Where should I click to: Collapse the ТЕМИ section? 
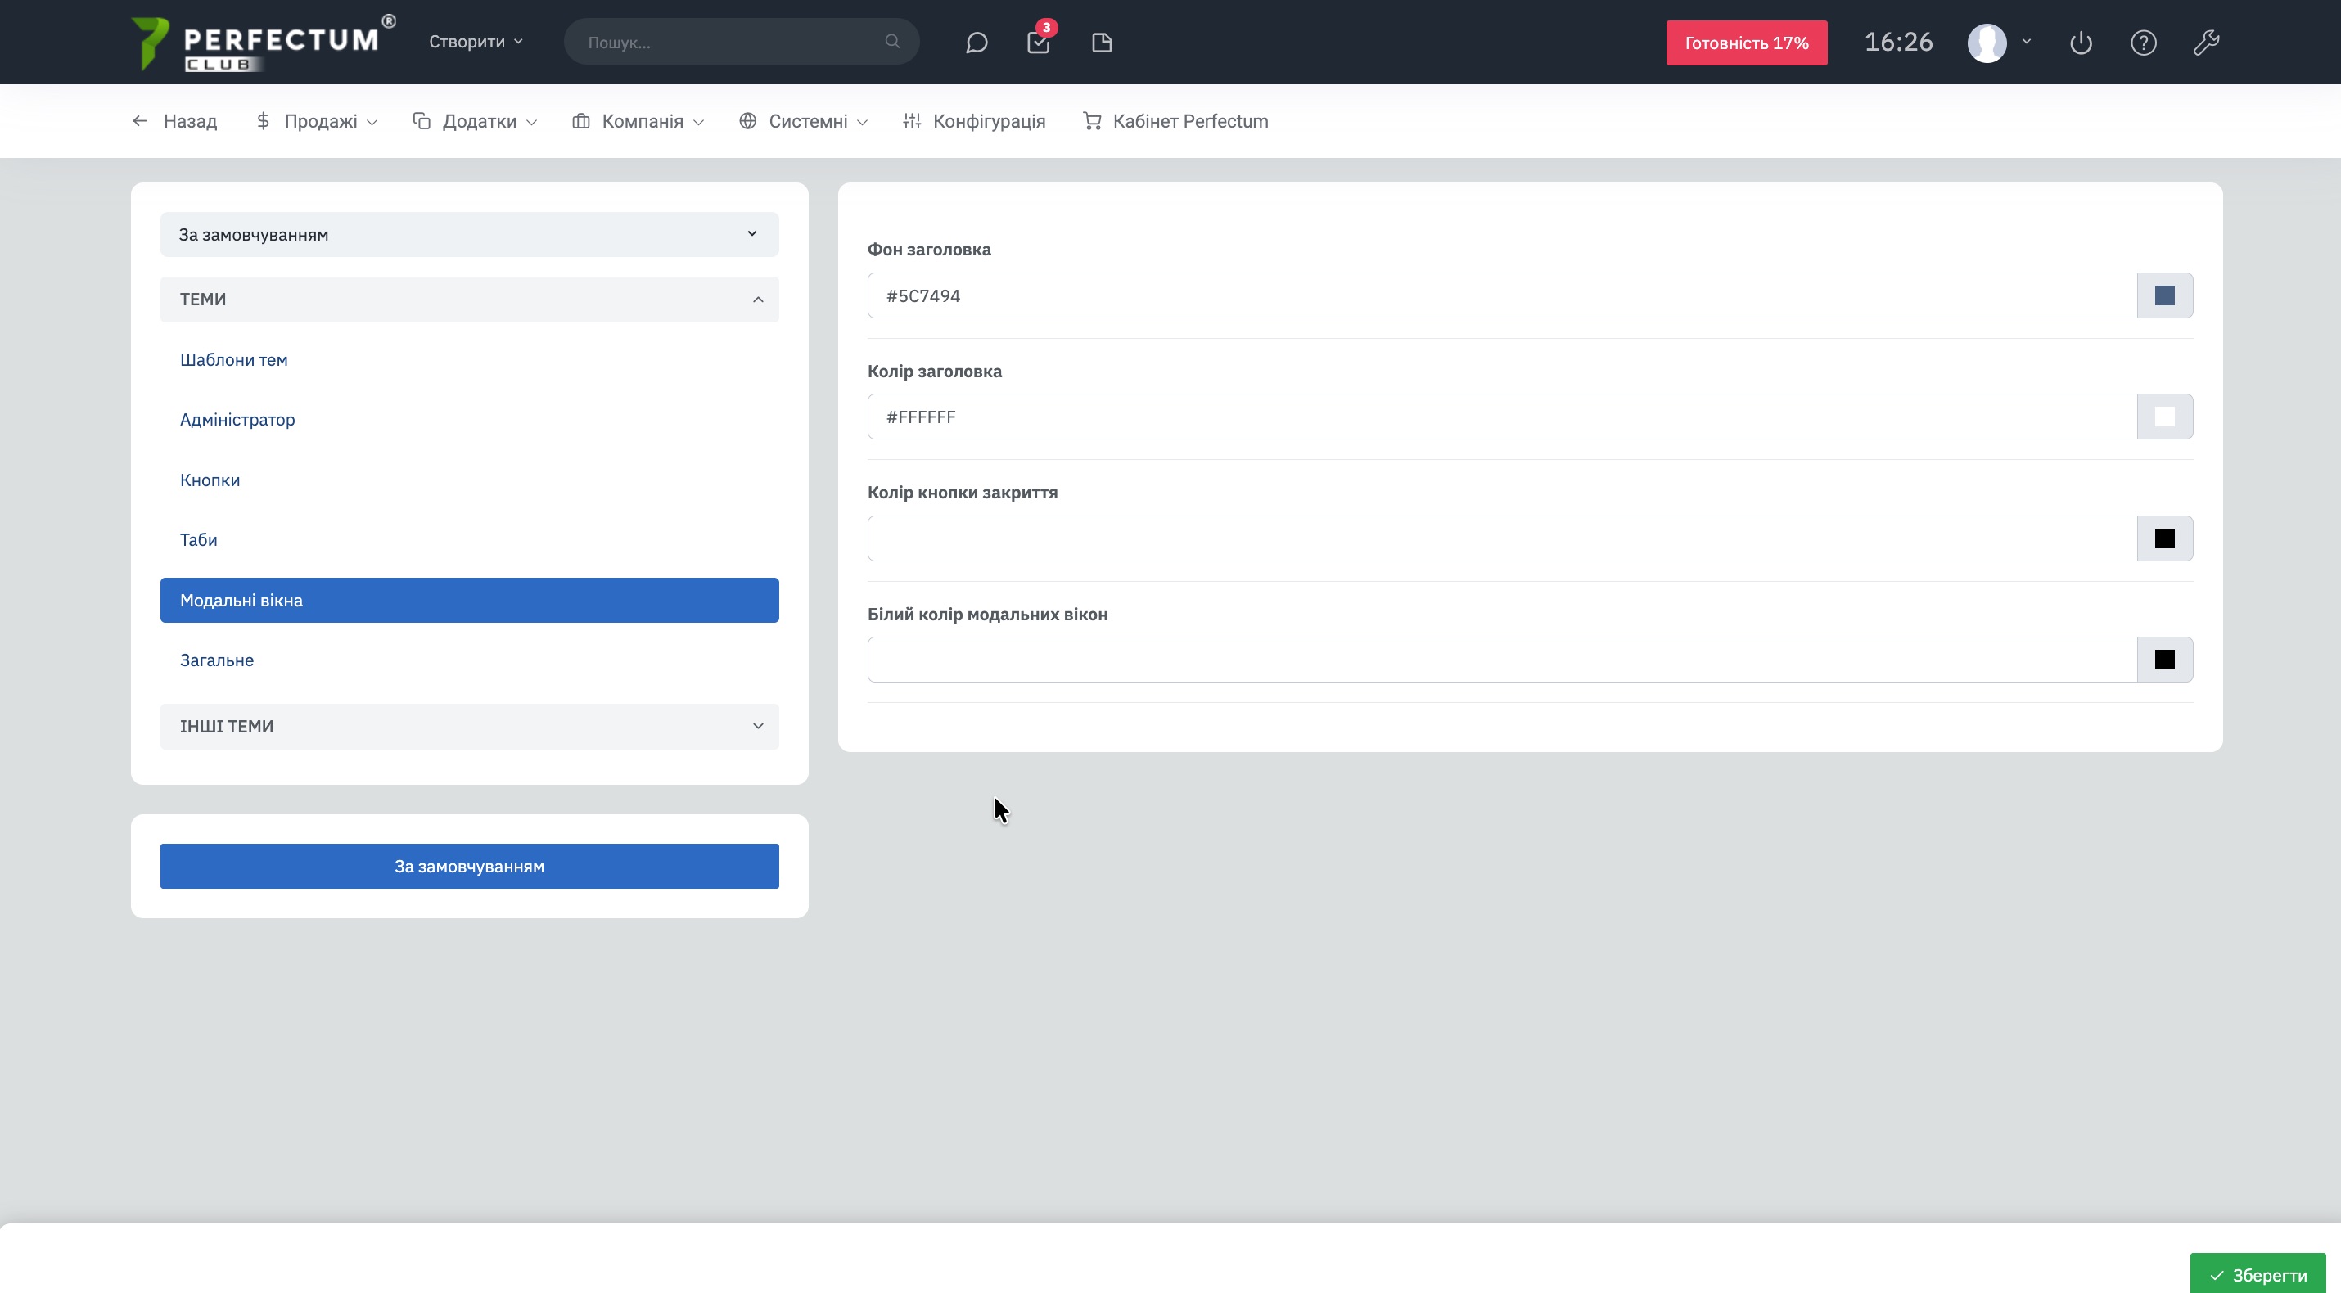pos(469,299)
